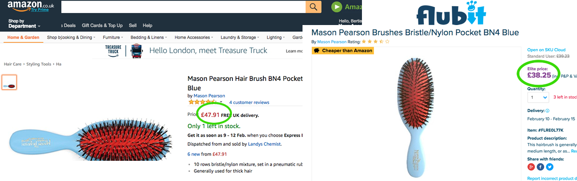Share the product on Facebook
Viewport: 577px width, 181px height.
pos(540,167)
